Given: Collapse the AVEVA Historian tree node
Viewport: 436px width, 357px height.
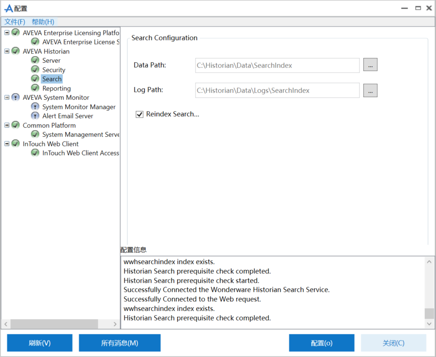Looking at the screenshot, I should click(x=7, y=51).
